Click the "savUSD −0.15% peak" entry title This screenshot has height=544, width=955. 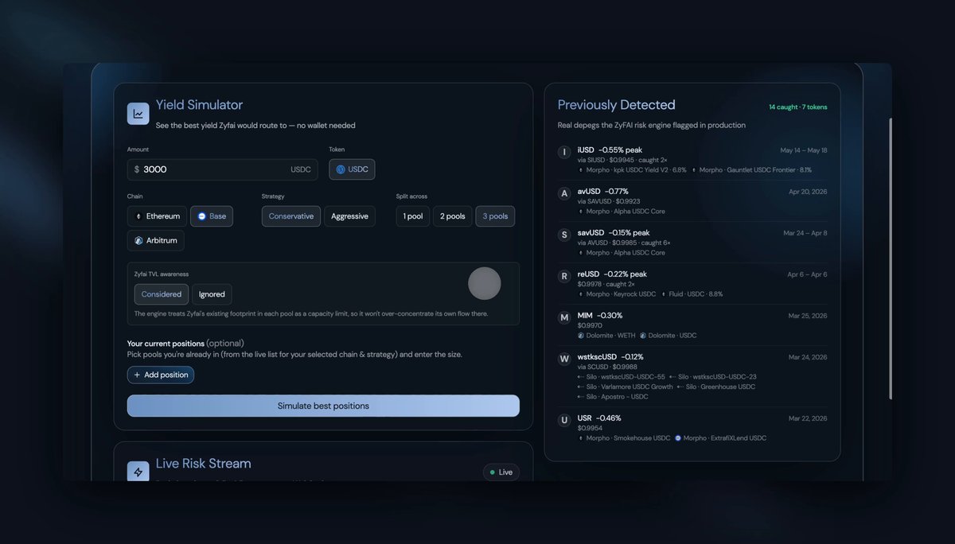coord(614,232)
